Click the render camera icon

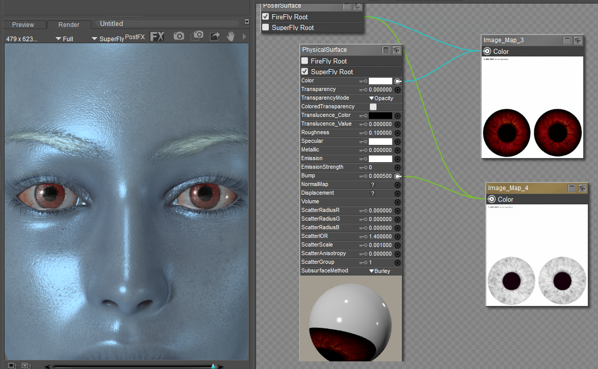(179, 36)
